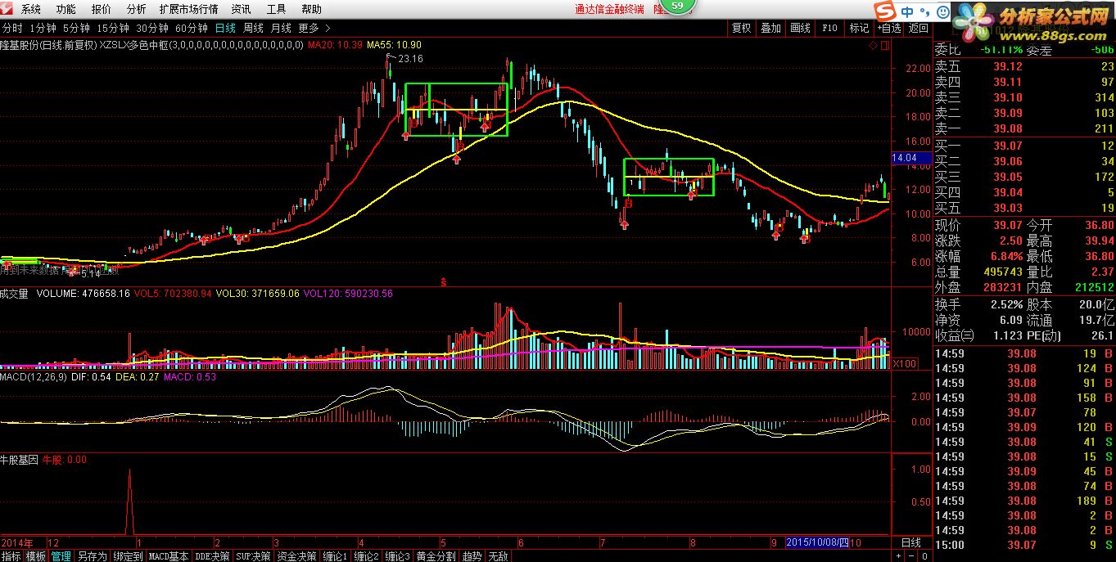Select the 周线 weekly period
The height and width of the screenshot is (562, 1116).
pos(253,28)
